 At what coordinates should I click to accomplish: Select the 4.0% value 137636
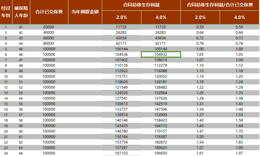pos(161,98)
